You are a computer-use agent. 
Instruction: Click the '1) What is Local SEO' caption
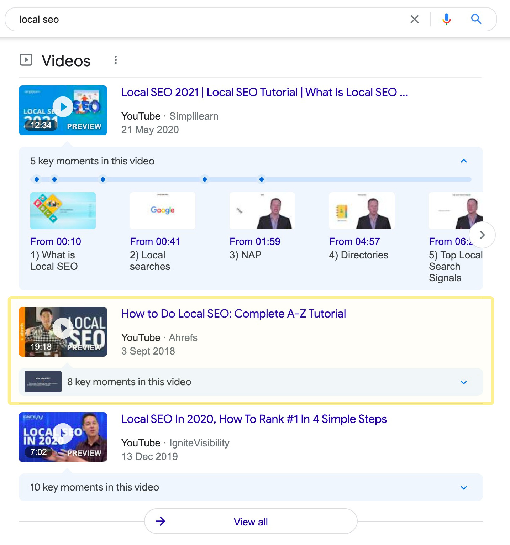coord(54,261)
